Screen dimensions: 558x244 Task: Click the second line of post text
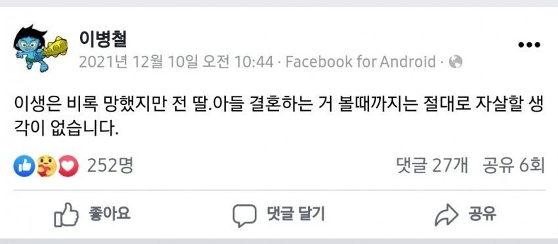coord(66,130)
